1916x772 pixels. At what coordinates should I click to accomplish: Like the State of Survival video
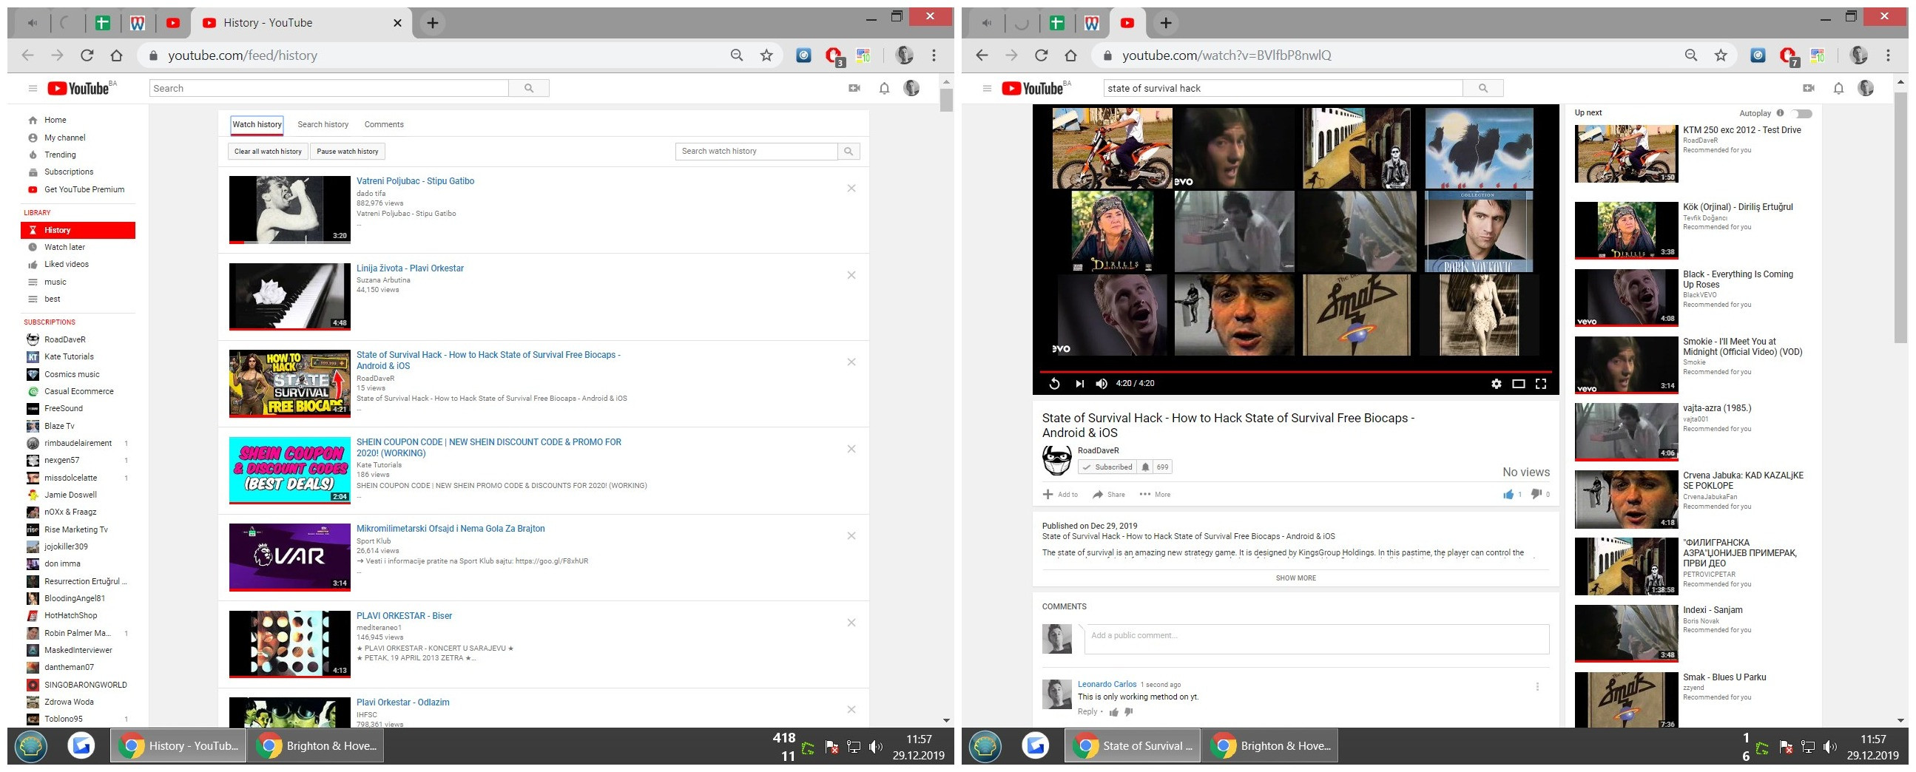pos(1508,495)
